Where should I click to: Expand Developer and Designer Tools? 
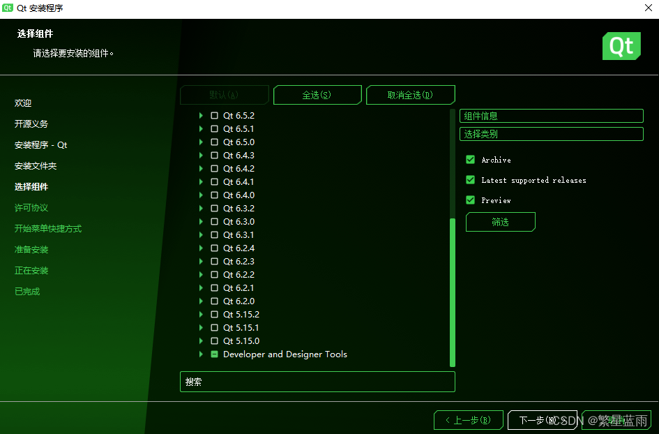pos(201,354)
